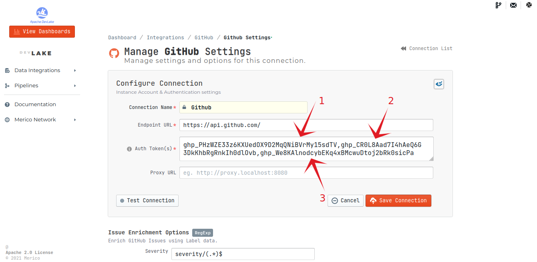
Task: Click the info icon next to Auth Token(s)
Action: tap(129, 149)
